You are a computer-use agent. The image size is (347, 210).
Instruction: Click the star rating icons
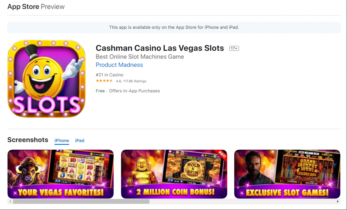[104, 81]
